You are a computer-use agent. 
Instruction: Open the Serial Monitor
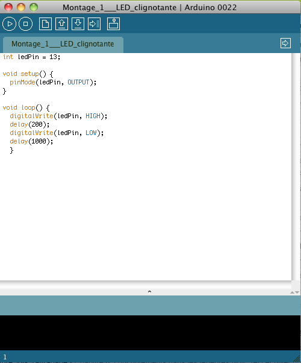[x=113, y=24]
